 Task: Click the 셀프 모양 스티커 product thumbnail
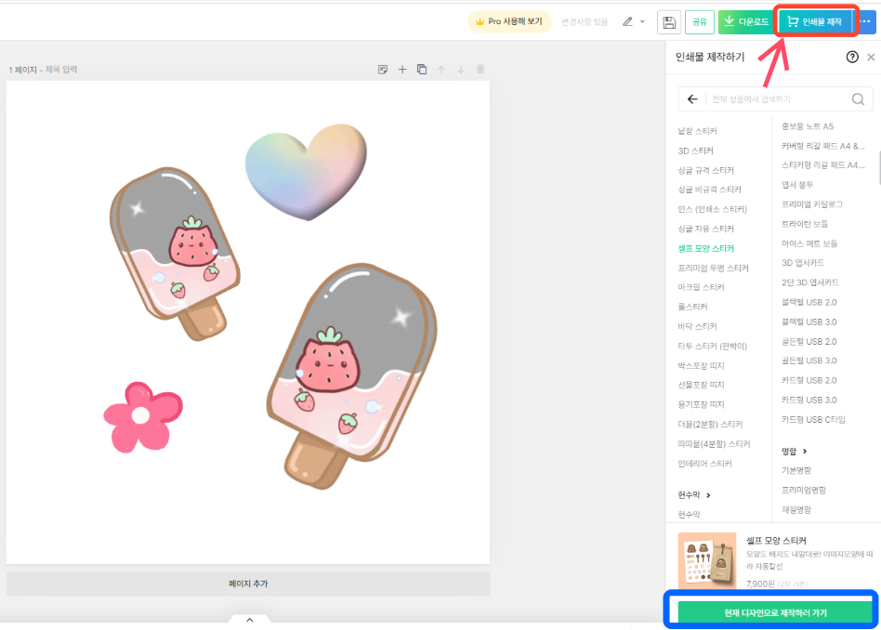click(707, 559)
